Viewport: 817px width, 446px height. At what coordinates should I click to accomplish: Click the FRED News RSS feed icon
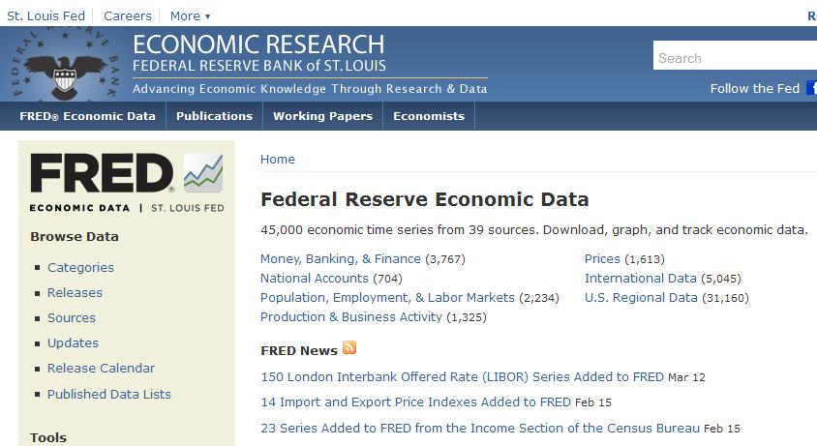pyautogui.click(x=349, y=348)
